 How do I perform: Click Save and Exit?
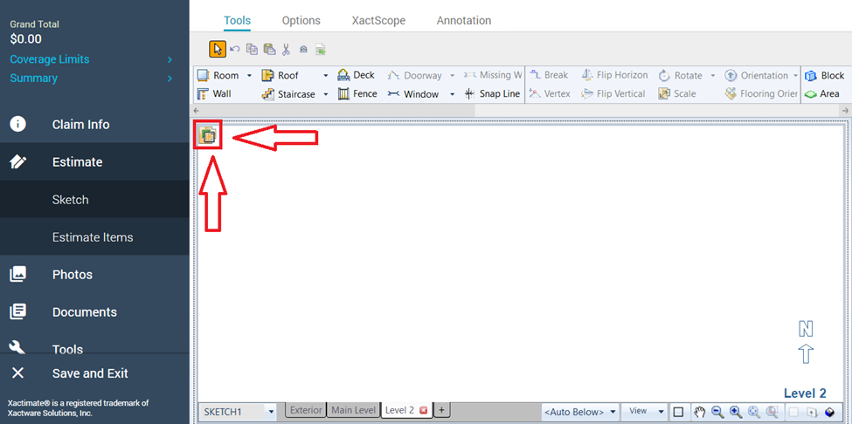[x=94, y=373]
